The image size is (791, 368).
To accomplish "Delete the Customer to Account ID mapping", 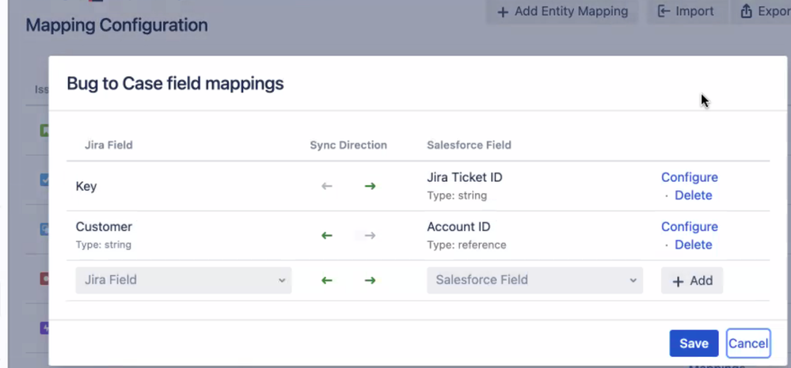I will (693, 245).
